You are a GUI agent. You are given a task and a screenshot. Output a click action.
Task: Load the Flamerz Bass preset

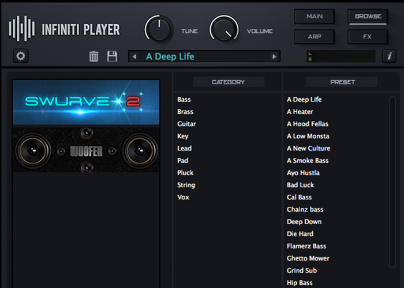coord(306,246)
